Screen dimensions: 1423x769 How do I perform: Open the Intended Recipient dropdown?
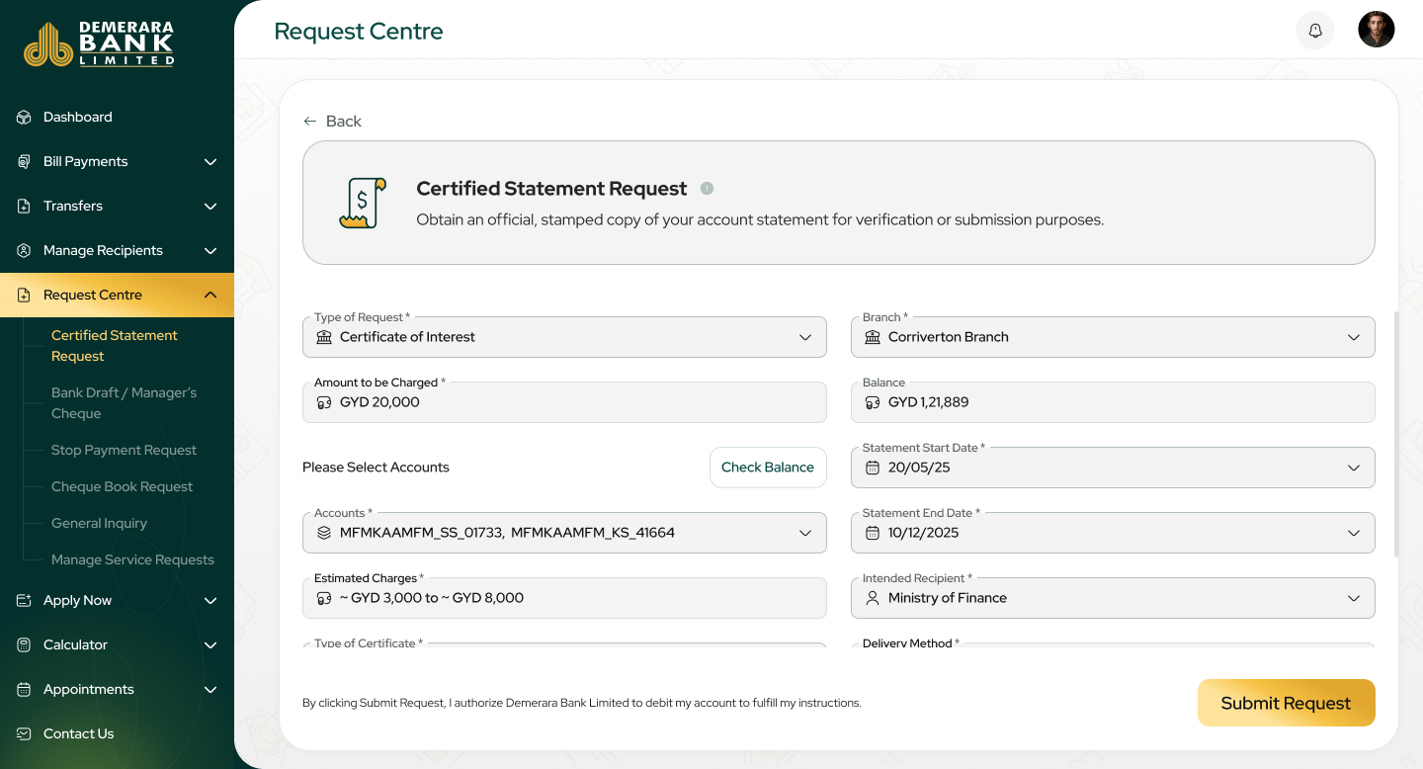(1113, 598)
